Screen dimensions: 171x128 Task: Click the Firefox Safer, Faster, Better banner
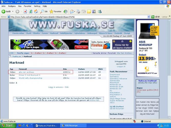(100, 45)
